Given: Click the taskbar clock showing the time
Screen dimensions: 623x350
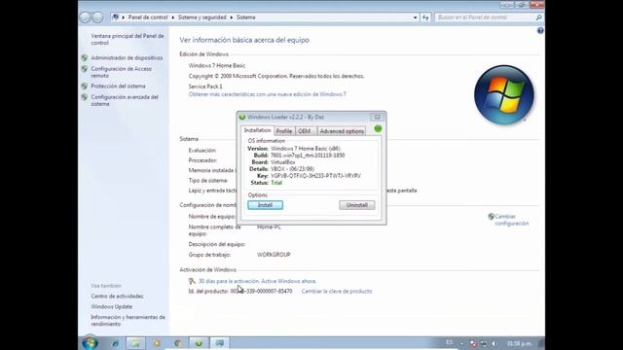Looking at the screenshot, I should (x=519, y=343).
